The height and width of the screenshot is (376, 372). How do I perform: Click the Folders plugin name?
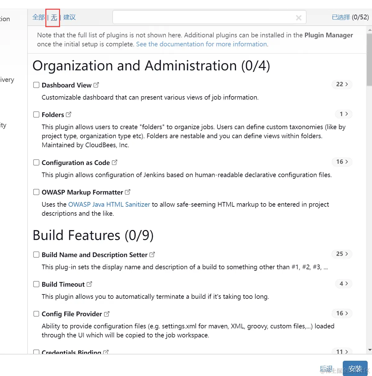point(53,115)
